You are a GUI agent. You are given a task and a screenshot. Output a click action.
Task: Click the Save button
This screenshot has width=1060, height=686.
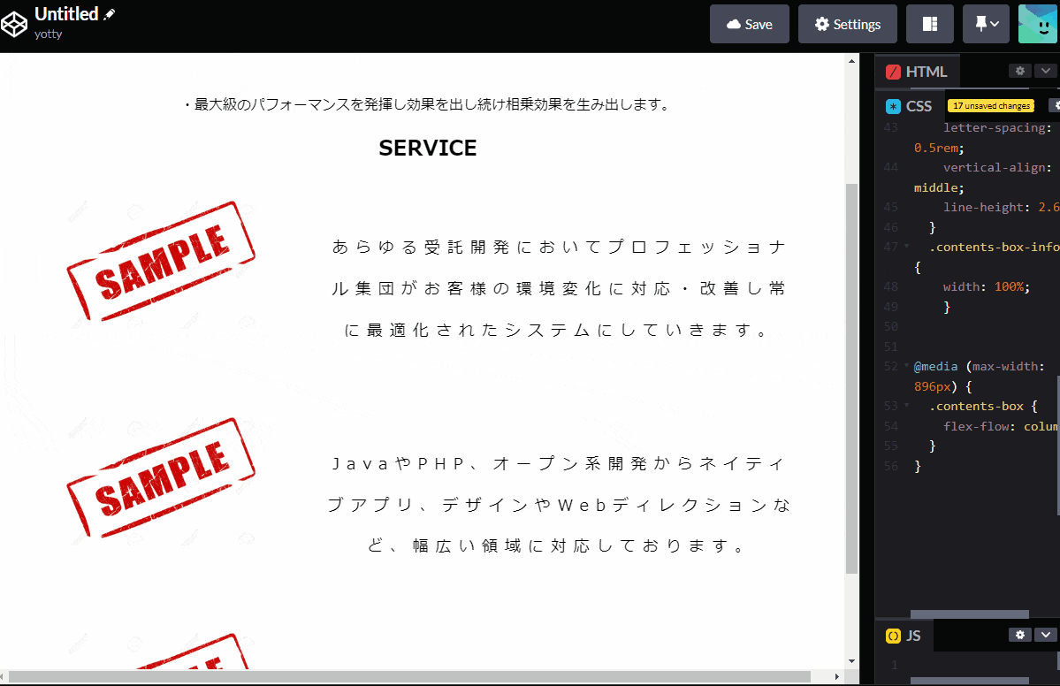(749, 24)
